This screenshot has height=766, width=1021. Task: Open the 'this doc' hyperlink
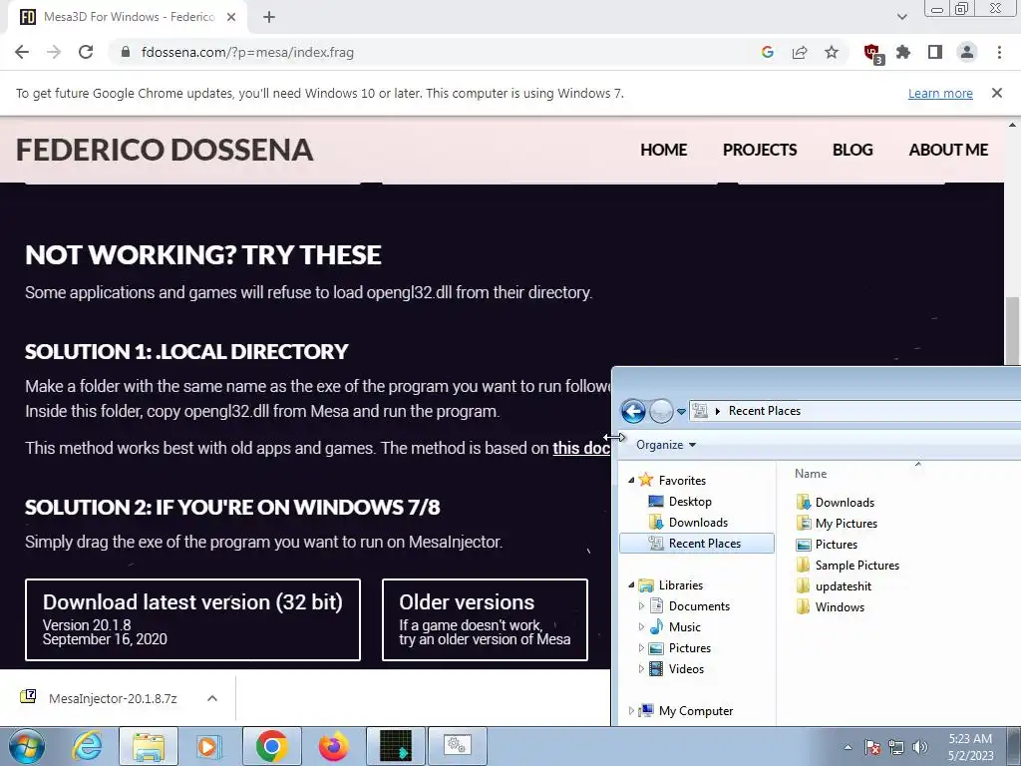click(x=581, y=448)
